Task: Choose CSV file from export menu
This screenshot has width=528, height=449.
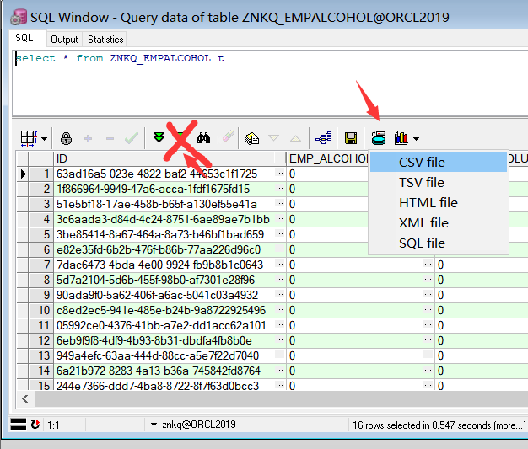Action: (438, 162)
